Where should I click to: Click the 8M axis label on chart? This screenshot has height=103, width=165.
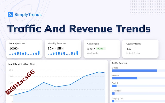[x=11, y=76]
